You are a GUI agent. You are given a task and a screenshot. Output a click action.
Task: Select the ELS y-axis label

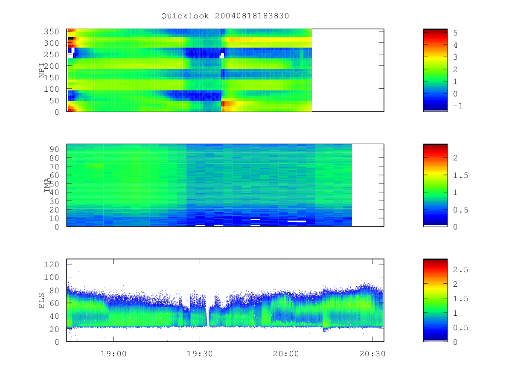[x=42, y=300]
